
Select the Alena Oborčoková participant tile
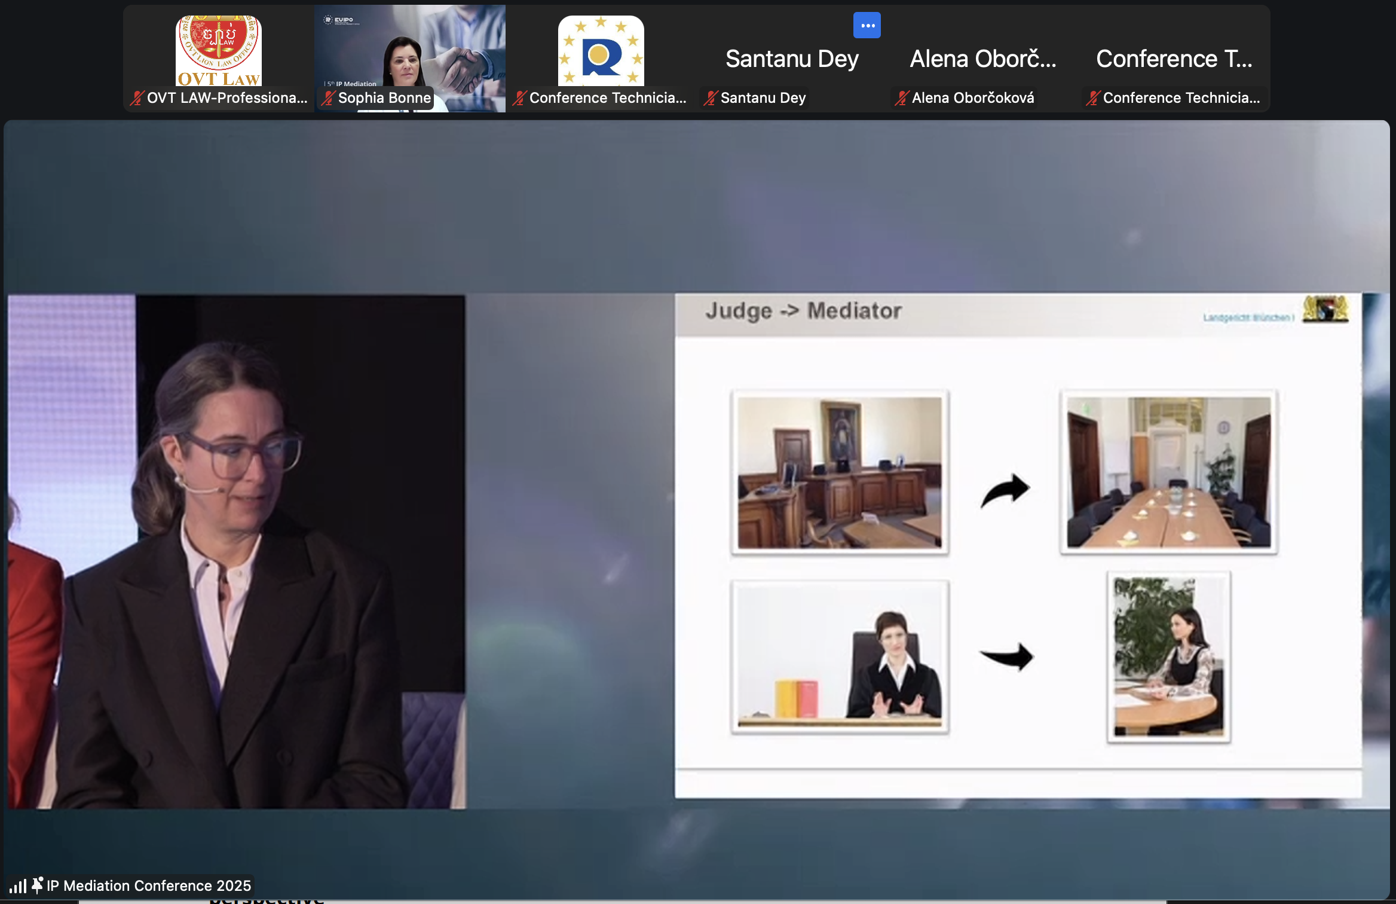tap(983, 59)
